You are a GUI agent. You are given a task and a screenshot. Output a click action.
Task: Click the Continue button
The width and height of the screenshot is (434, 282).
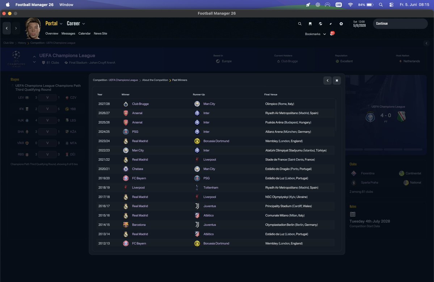click(400, 24)
